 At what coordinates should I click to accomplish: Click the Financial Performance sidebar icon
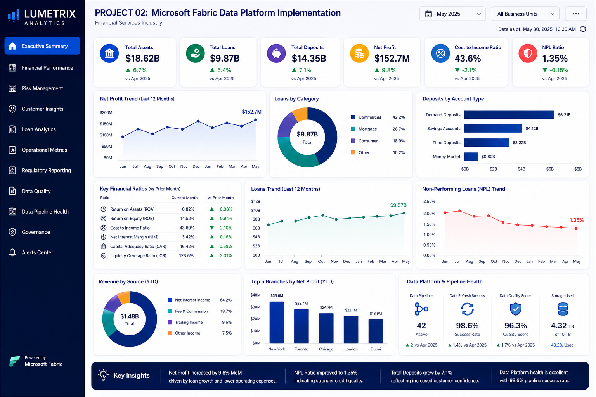point(12,68)
